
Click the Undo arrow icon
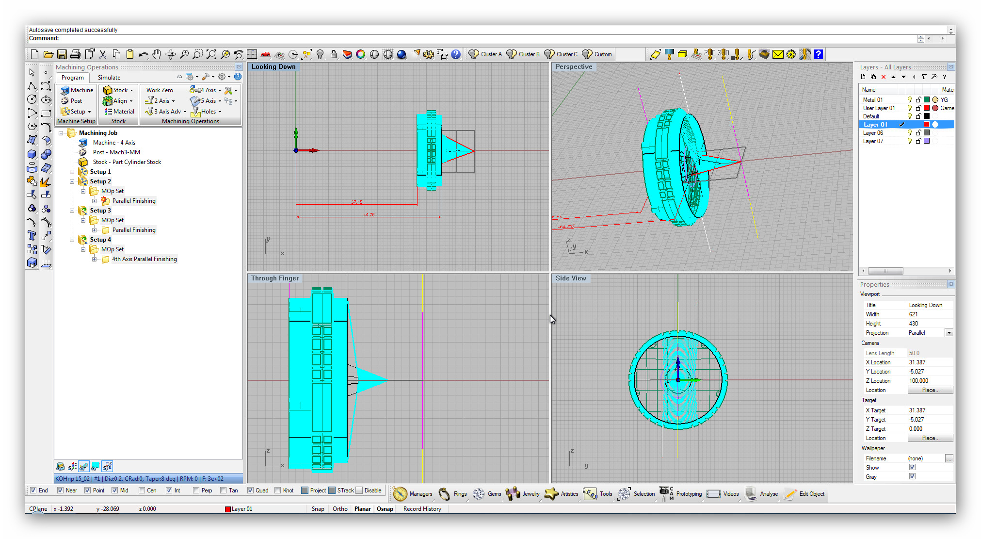click(143, 54)
